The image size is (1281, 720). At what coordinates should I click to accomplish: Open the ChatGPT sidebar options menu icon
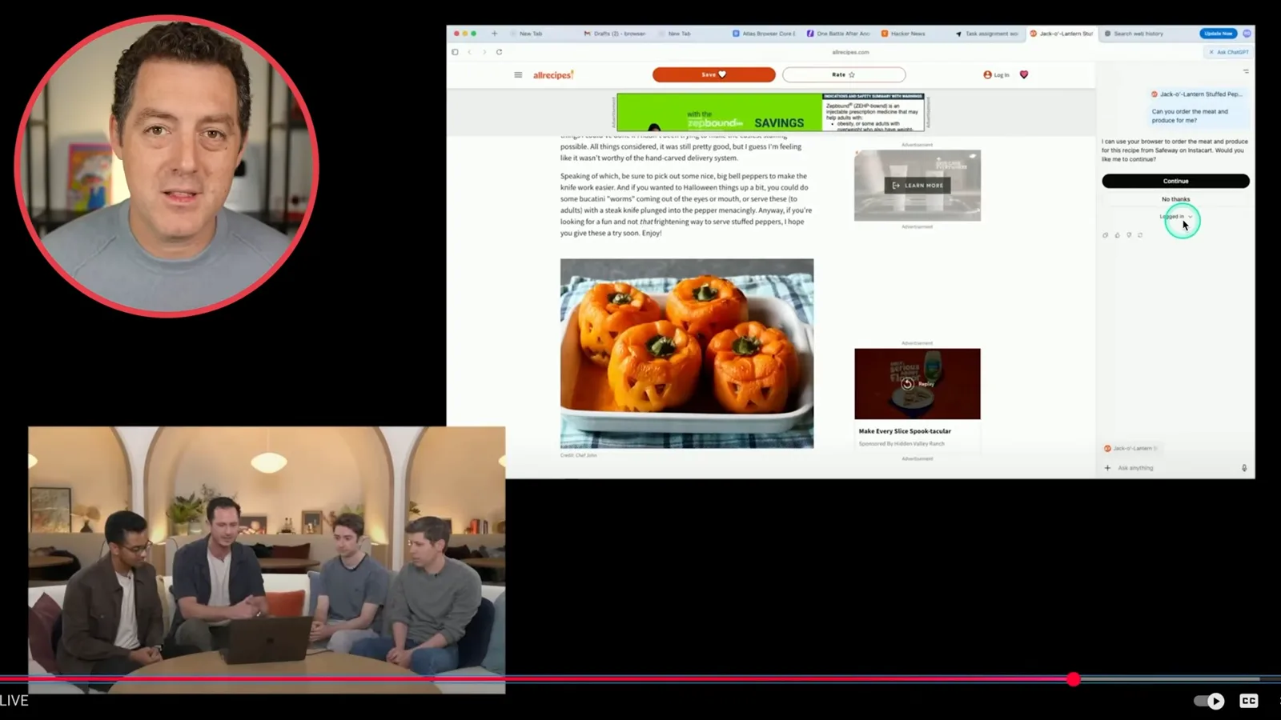[x=1246, y=71]
